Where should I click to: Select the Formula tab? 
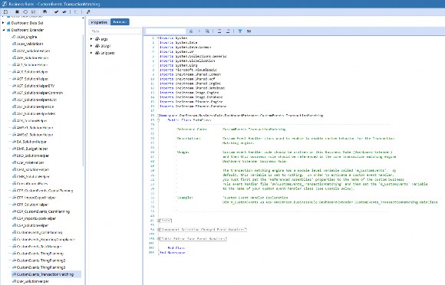pyautogui.click(x=120, y=22)
